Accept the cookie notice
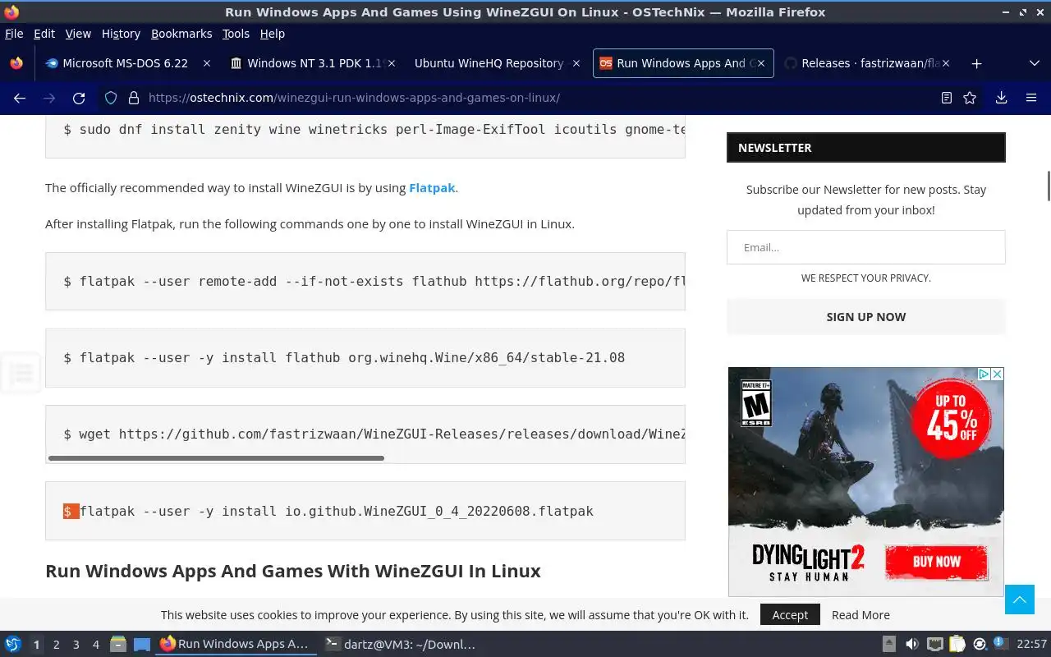The height and width of the screenshot is (657, 1051). coord(790,615)
